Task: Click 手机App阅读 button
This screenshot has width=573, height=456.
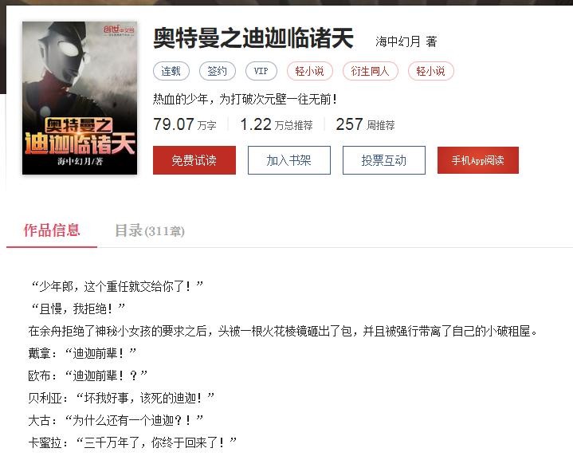Action: pyautogui.click(x=478, y=160)
